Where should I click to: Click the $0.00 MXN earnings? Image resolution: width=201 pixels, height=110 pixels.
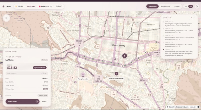pos(31,6)
